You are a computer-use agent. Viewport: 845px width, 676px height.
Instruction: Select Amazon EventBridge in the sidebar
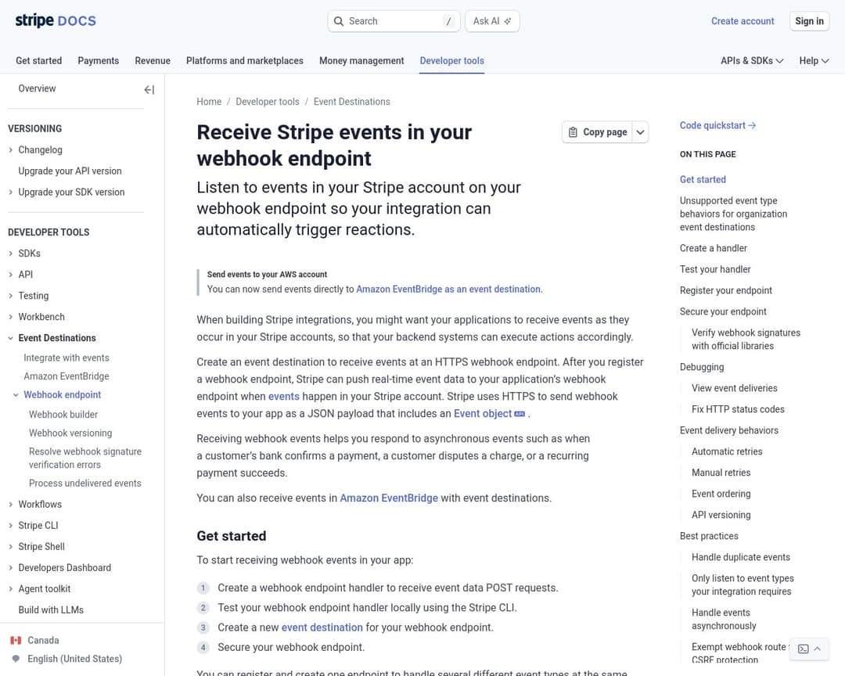[67, 376]
